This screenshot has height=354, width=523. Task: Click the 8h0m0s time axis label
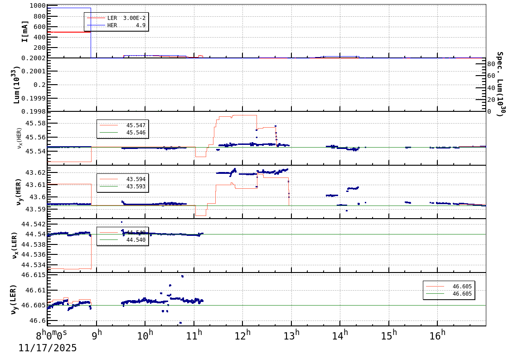click(51, 335)
